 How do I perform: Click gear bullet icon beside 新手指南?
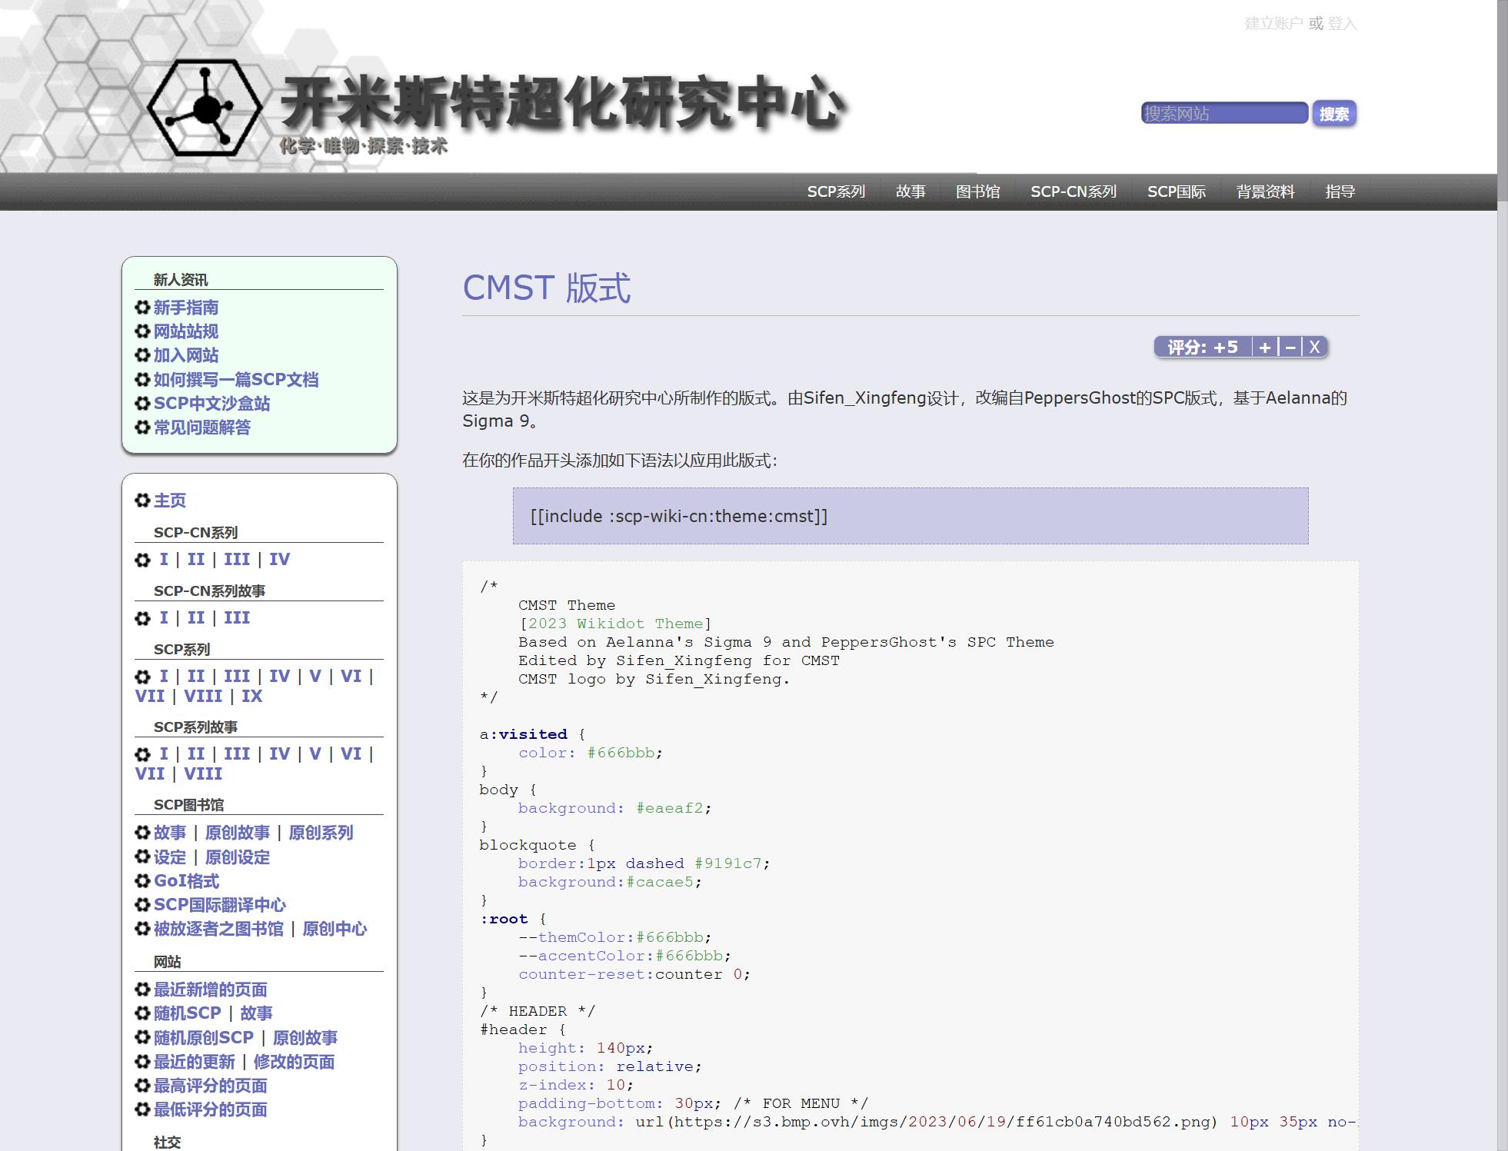142,308
